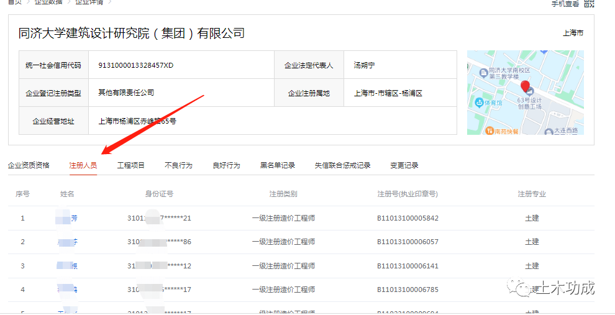Click the 姓名 column header

(67, 194)
